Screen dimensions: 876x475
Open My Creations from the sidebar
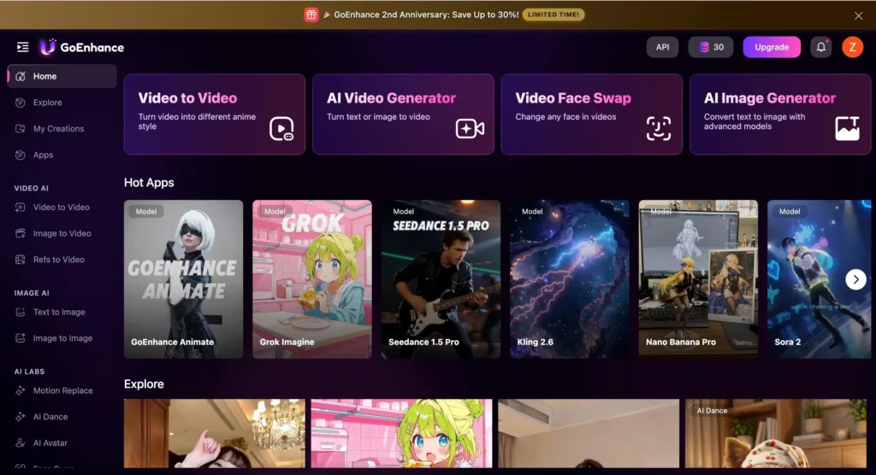tap(62, 129)
